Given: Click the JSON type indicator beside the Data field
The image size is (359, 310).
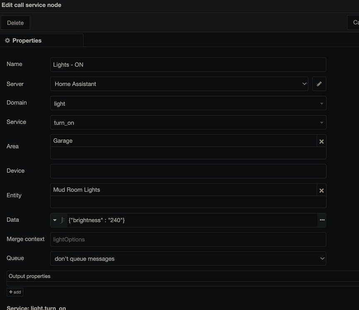Looking at the screenshot, I should pyautogui.click(x=63, y=220).
